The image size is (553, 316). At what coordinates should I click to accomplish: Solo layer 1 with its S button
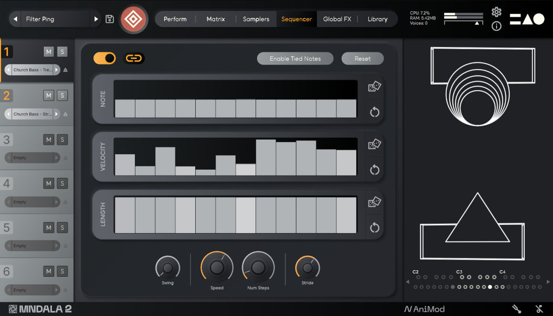62,52
